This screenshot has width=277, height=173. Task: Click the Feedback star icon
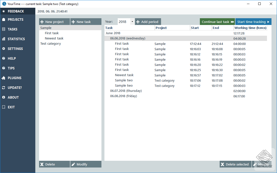[x=4, y=11]
